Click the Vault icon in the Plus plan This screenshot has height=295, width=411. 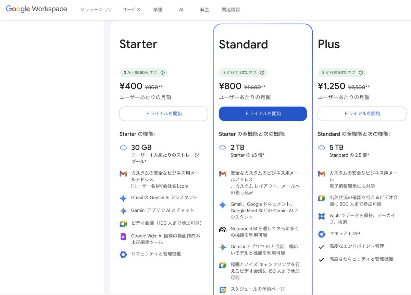321,216
